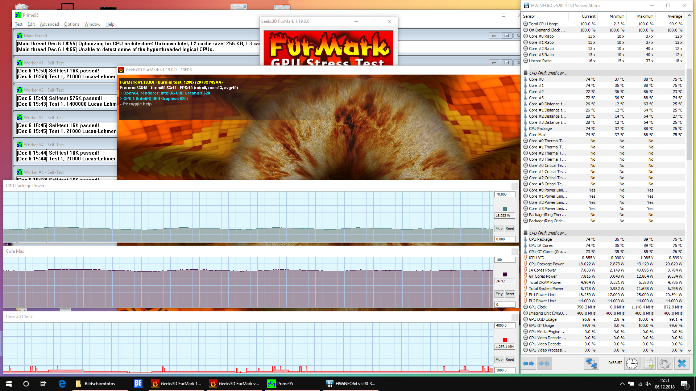Screen dimensions: 696x391
Task: Click volume muted tray icon
Action: click(x=648, y=384)
